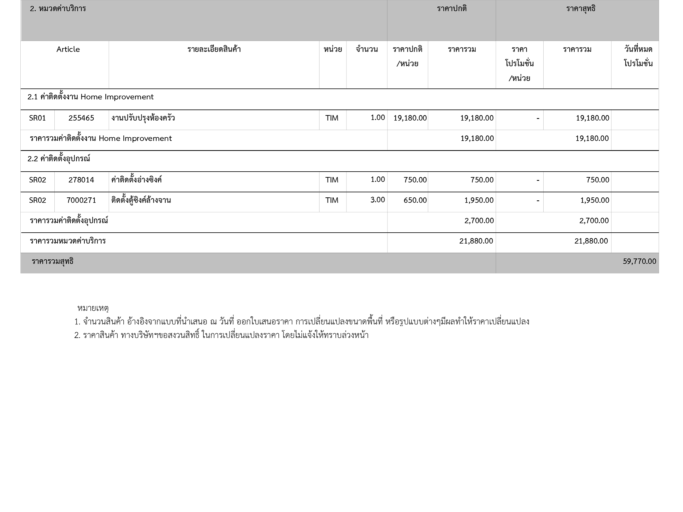Click the 2. หมวดค่าบริการ section title

(58, 9)
